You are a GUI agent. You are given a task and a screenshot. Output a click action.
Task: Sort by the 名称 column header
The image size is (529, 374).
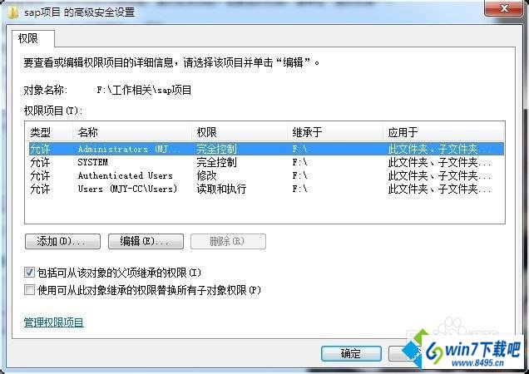132,132
